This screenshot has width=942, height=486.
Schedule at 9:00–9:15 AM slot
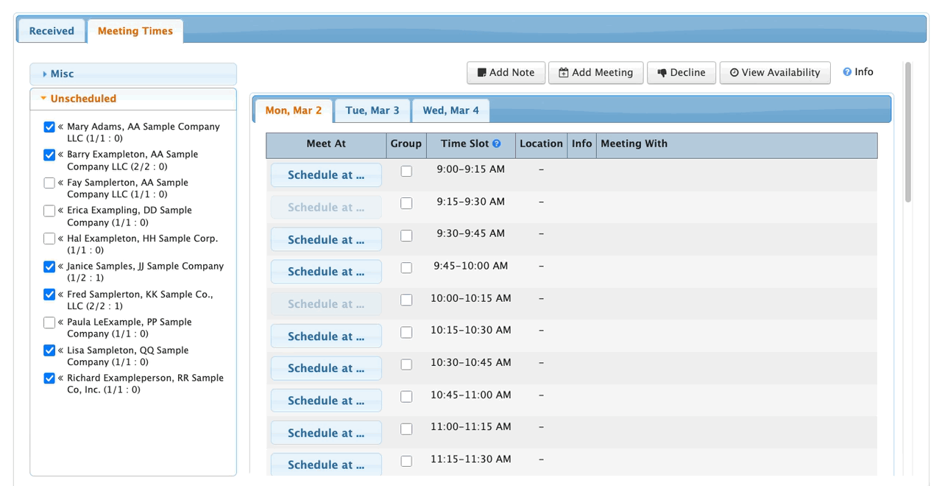click(326, 175)
